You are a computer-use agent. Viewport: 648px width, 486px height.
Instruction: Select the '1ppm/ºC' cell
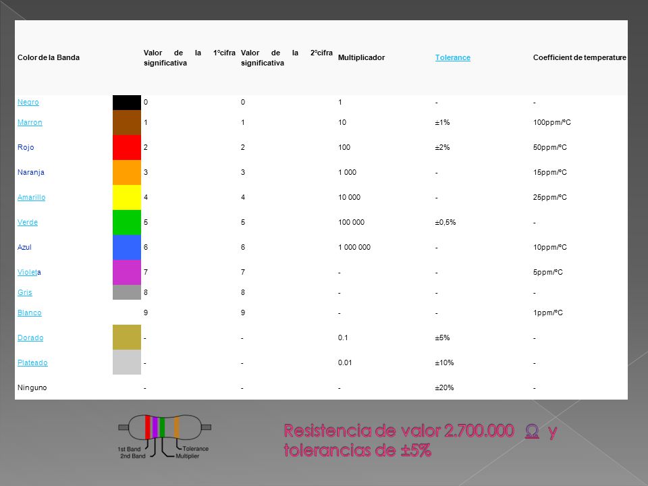coord(547,313)
